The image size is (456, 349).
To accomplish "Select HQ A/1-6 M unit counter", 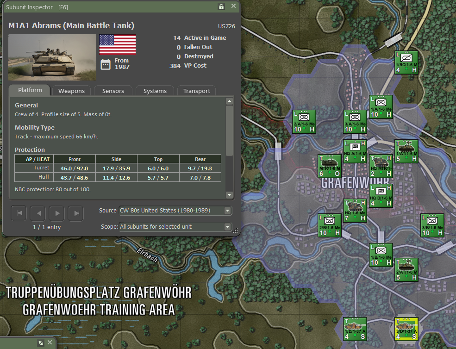I will tap(355, 151).
